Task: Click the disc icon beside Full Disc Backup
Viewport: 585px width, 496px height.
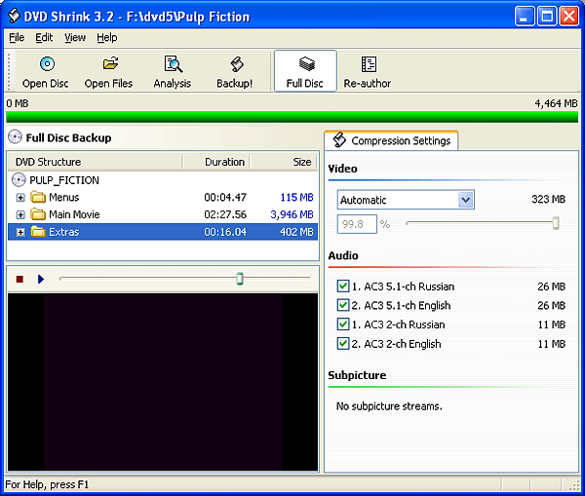Action: tap(15, 136)
